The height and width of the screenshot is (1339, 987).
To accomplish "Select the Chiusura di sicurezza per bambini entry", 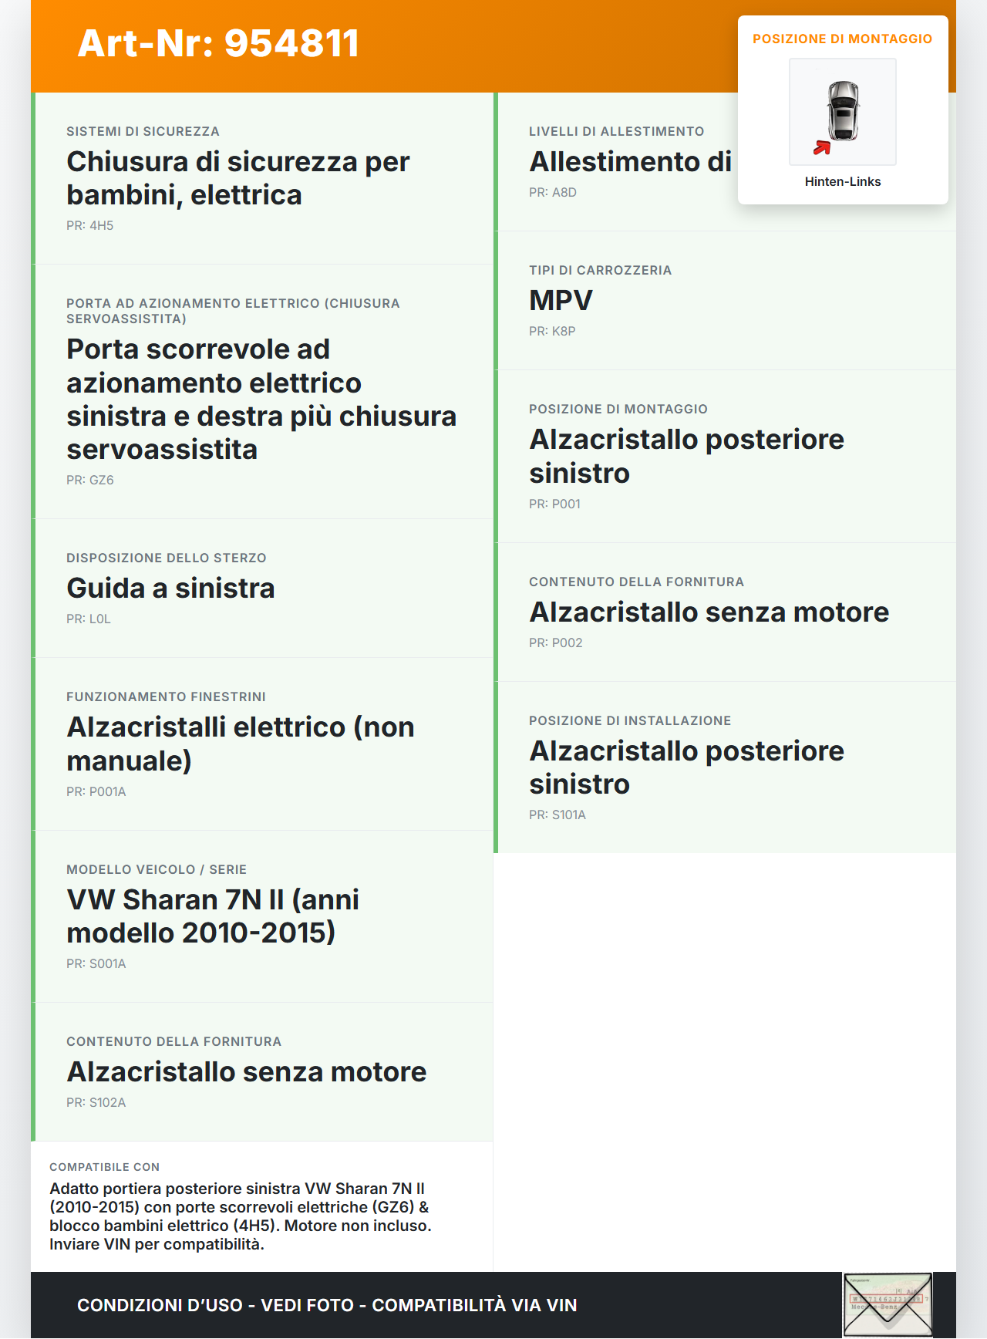I will pyautogui.click(x=237, y=178).
